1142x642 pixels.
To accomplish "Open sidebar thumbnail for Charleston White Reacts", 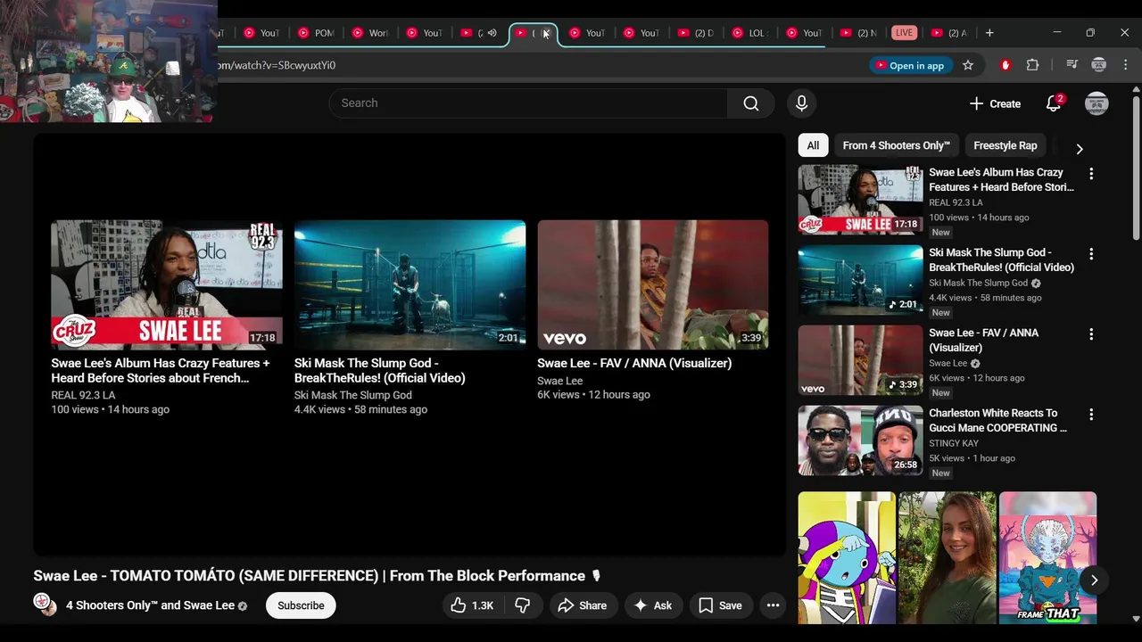I will pyautogui.click(x=860, y=440).
